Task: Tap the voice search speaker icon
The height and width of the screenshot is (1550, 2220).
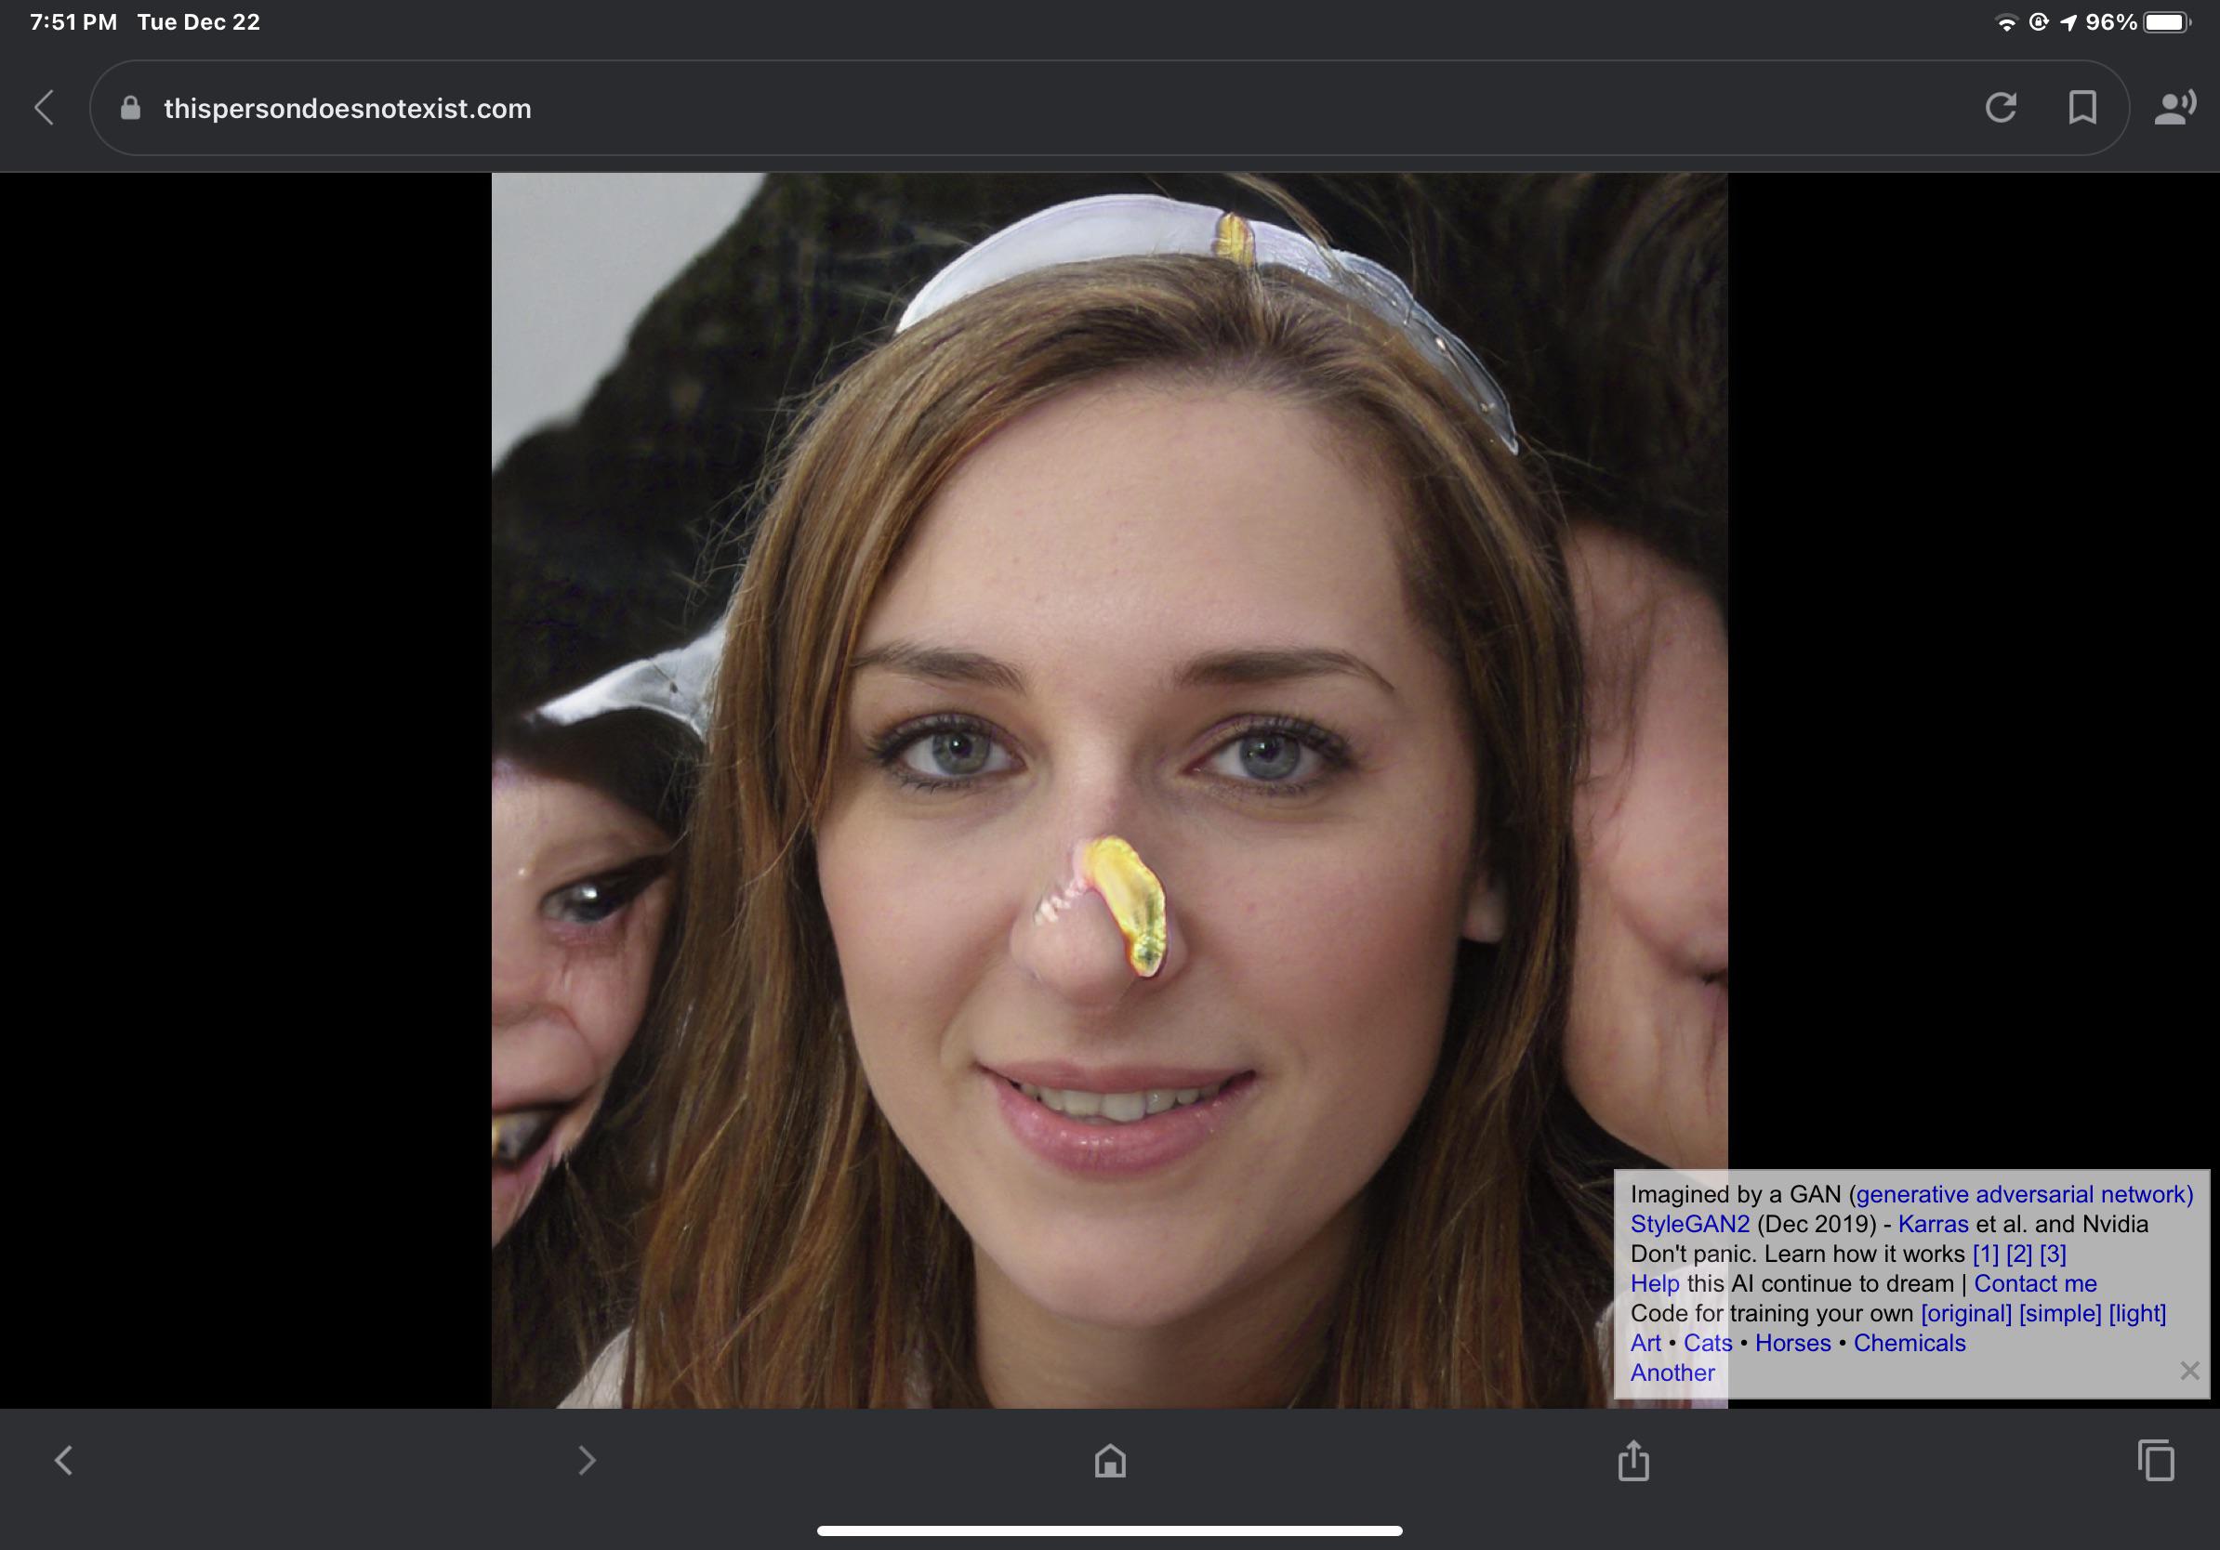Action: [2174, 107]
